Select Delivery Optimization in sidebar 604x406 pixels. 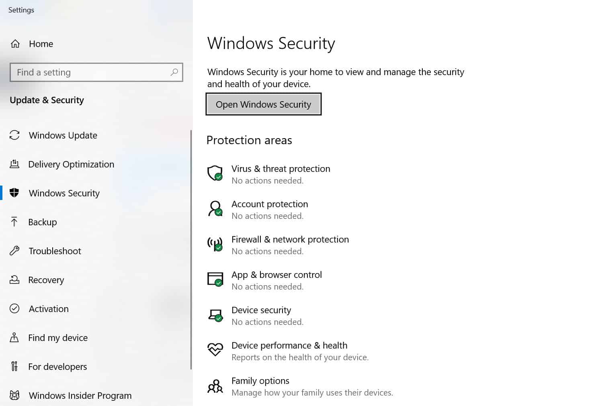pyautogui.click(x=71, y=164)
